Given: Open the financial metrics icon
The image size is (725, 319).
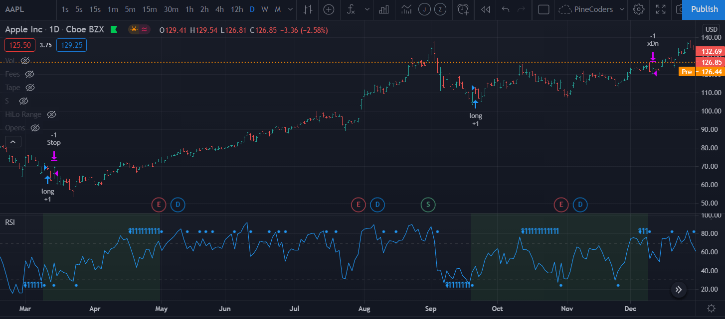Looking at the screenshot, I should tap(383, 10).
